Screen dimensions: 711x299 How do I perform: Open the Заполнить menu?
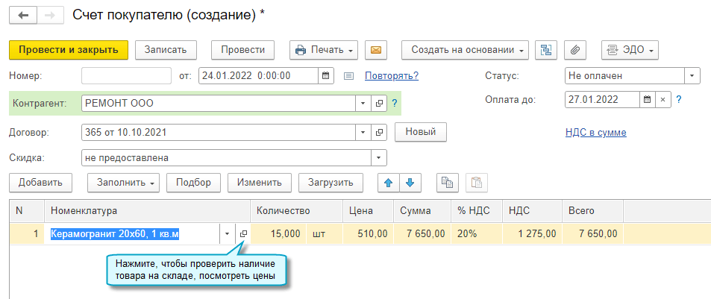pos(123,182)
